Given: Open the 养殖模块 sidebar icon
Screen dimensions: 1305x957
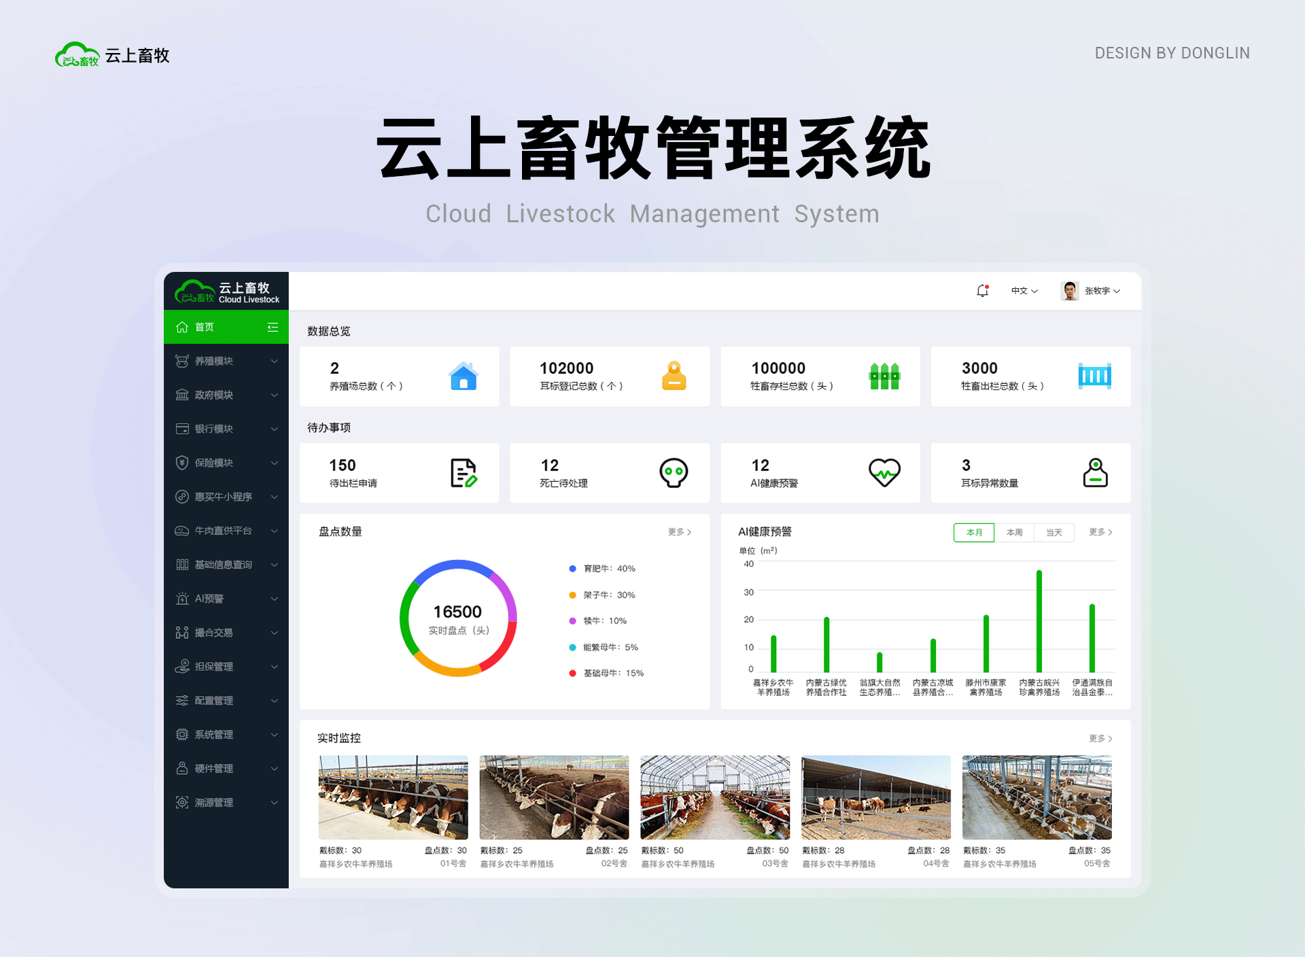Looking at the screenshot, I should pos(181,361).
